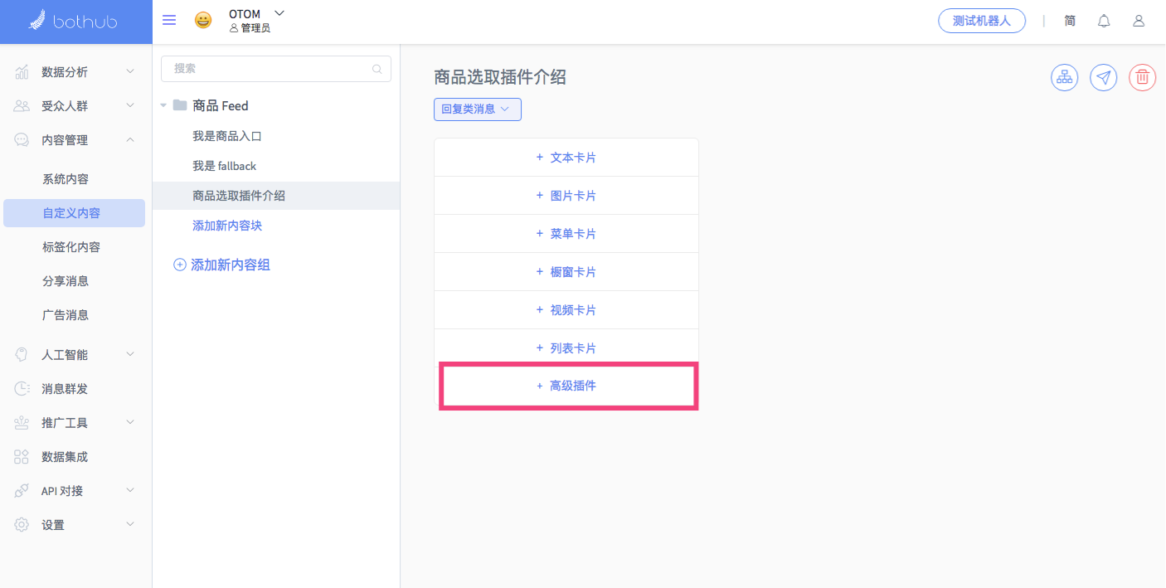Open 系统内容 submenu item
The width and height of the screenshot is (1166, 588).
66,179
